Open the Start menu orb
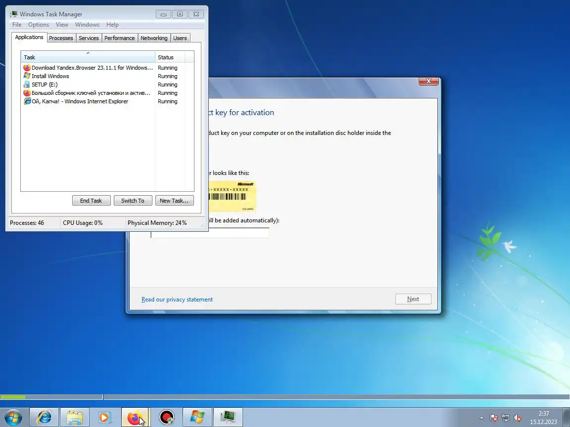 point(13,417)
